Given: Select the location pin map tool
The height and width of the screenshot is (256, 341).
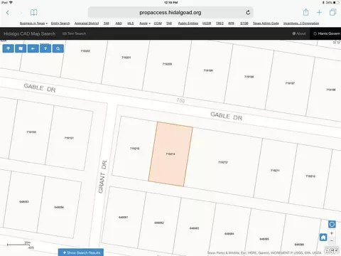Looking at the screenshot, I should 45,48.
